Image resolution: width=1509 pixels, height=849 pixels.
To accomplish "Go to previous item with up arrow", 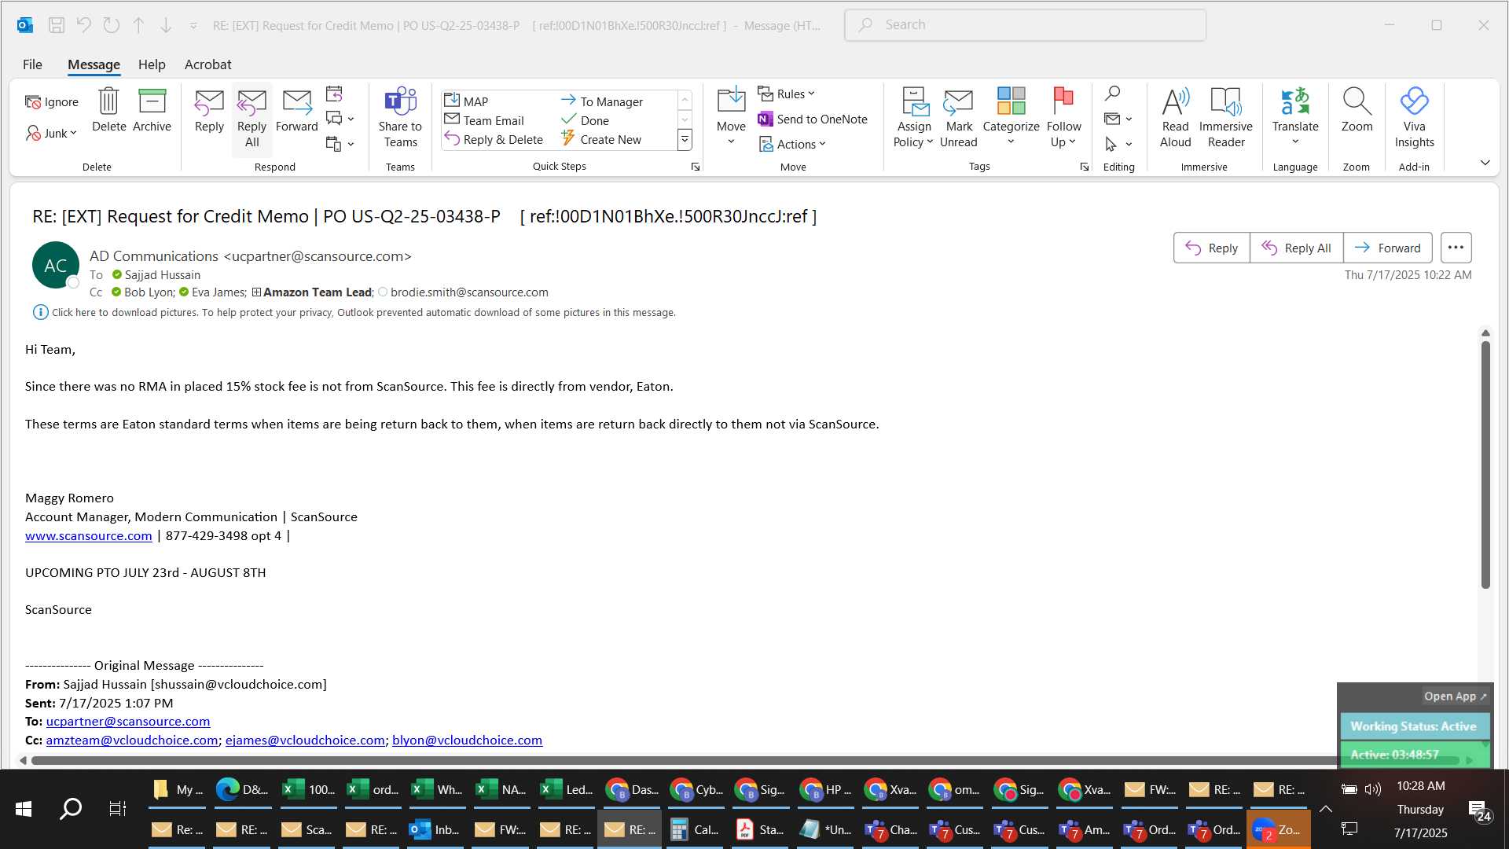I will (138, 25).
